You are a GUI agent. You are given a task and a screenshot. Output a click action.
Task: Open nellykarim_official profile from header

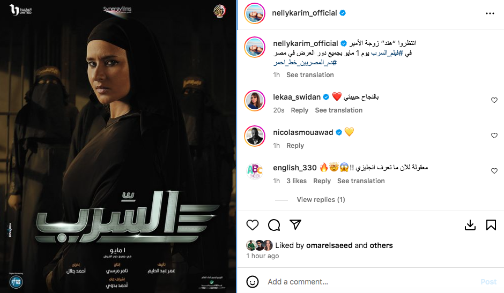pos(305,13)
